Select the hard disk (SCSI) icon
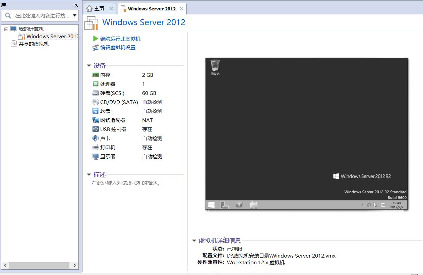The width and height of the screenshot is (423, 275). pos(96,93)
